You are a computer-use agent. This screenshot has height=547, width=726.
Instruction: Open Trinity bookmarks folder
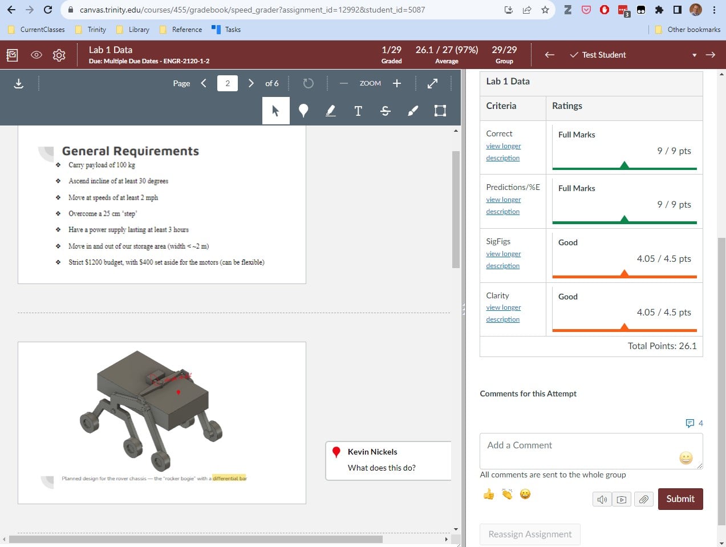(x=91, y=30)
